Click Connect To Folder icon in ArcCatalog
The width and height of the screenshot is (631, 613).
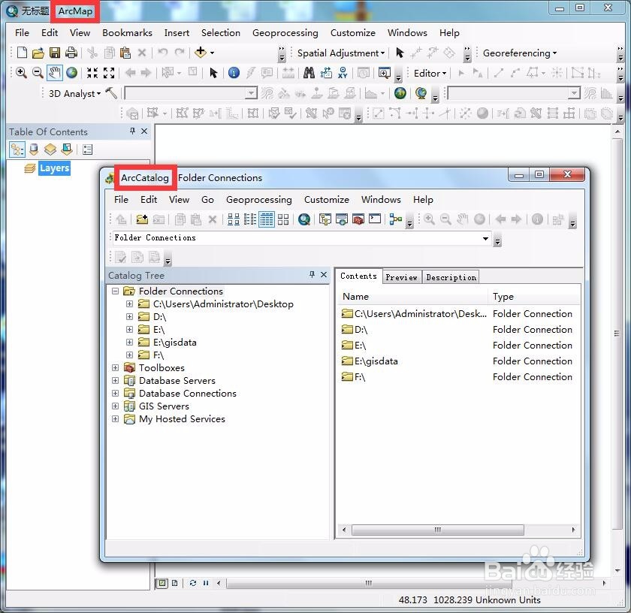[x=142, y=219]
